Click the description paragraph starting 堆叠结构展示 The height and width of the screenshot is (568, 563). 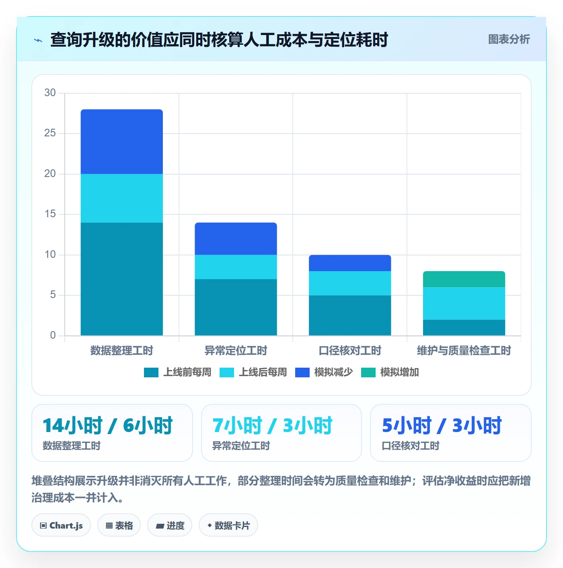tap(281, 489)
